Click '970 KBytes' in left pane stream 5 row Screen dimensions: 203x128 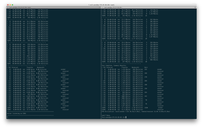coord(32,44)
